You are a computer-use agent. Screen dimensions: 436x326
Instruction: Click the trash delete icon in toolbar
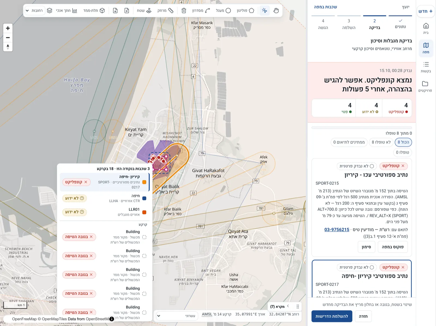click(184, 11)
